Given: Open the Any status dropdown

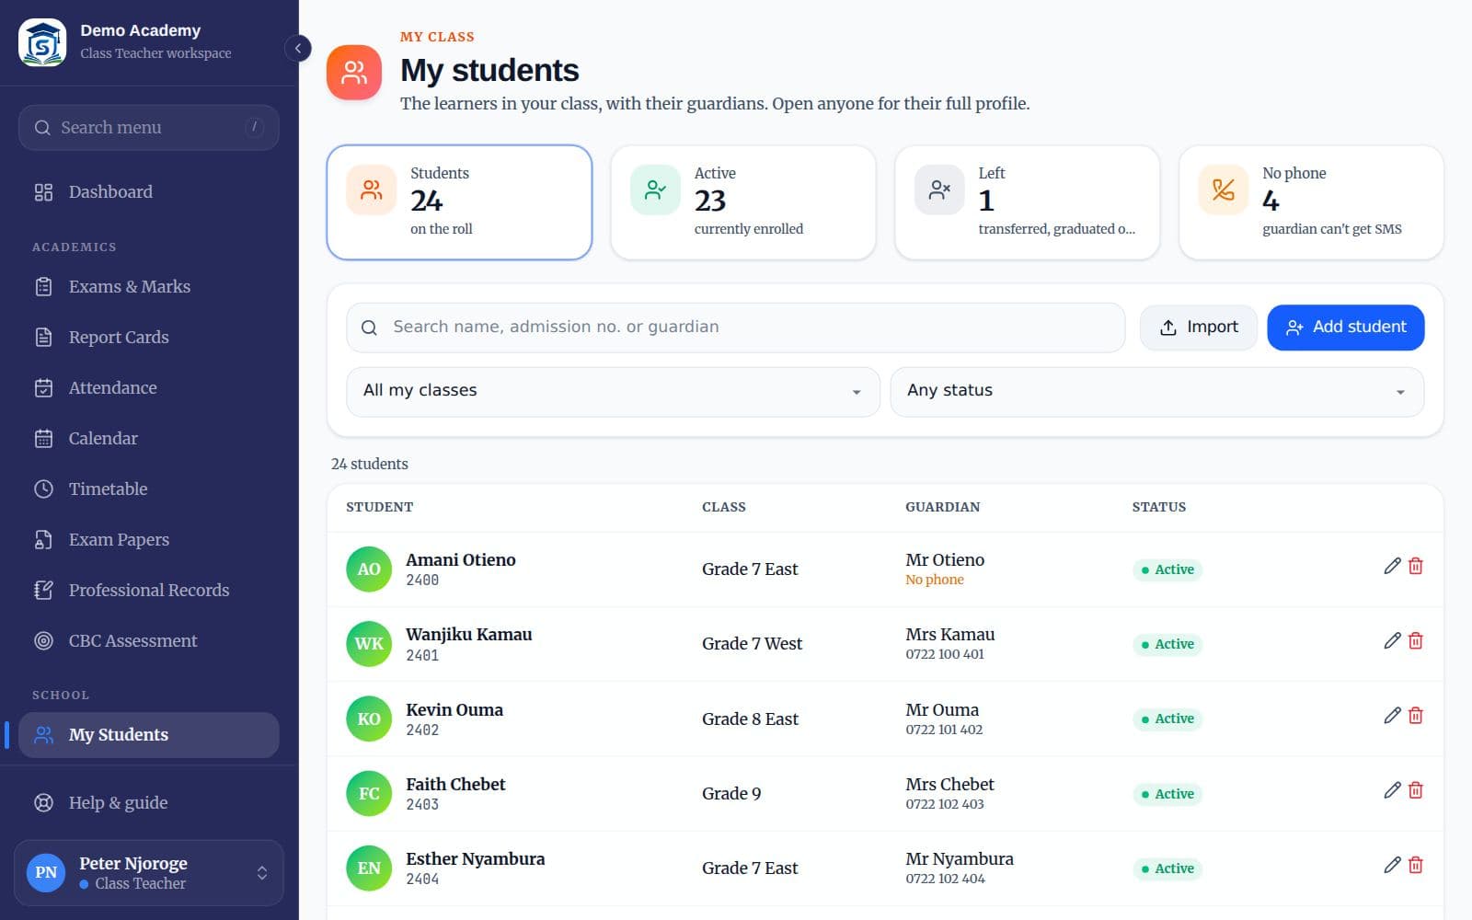Looking at the screenshot, I should 1157,391.
